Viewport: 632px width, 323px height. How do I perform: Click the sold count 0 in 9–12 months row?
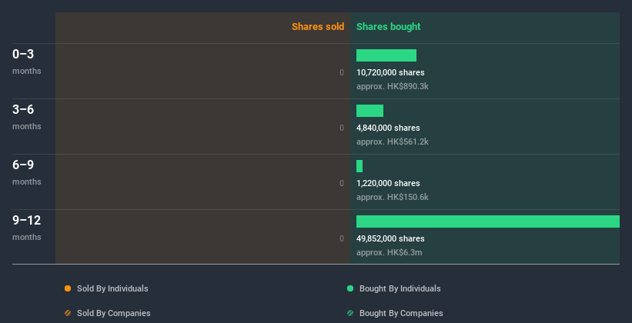point(342,239)
